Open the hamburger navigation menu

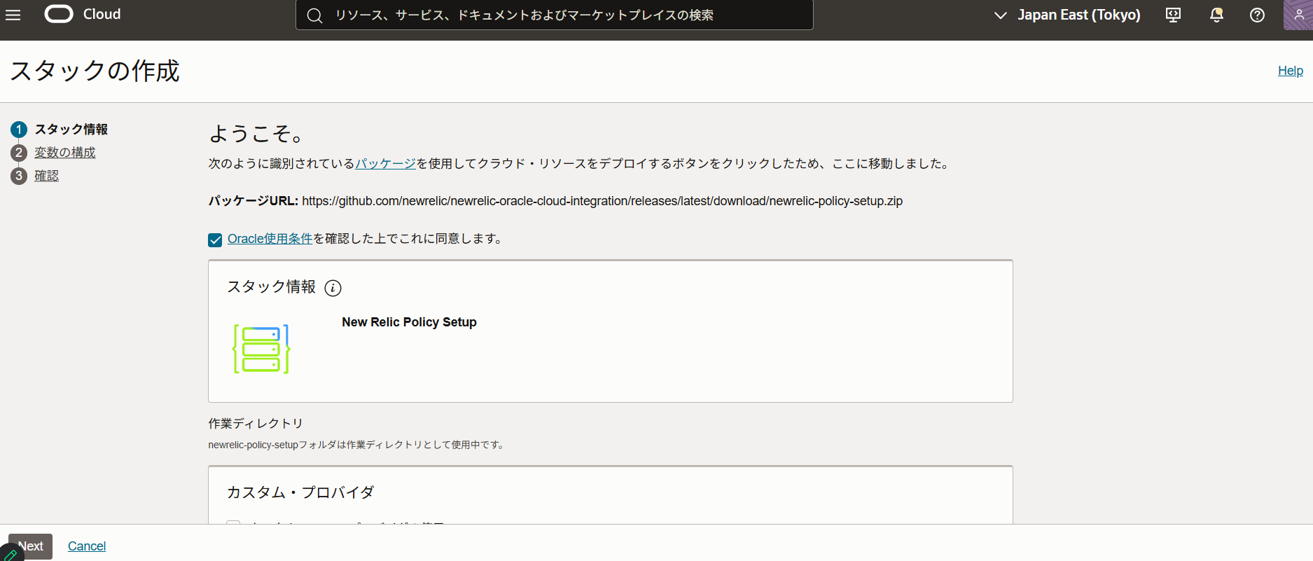tap(13, 15)
